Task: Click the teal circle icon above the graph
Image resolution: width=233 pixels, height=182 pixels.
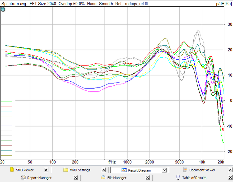Action: click(x=3, y=9)
